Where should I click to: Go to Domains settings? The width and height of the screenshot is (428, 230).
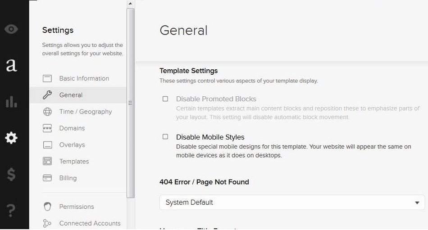72,128
